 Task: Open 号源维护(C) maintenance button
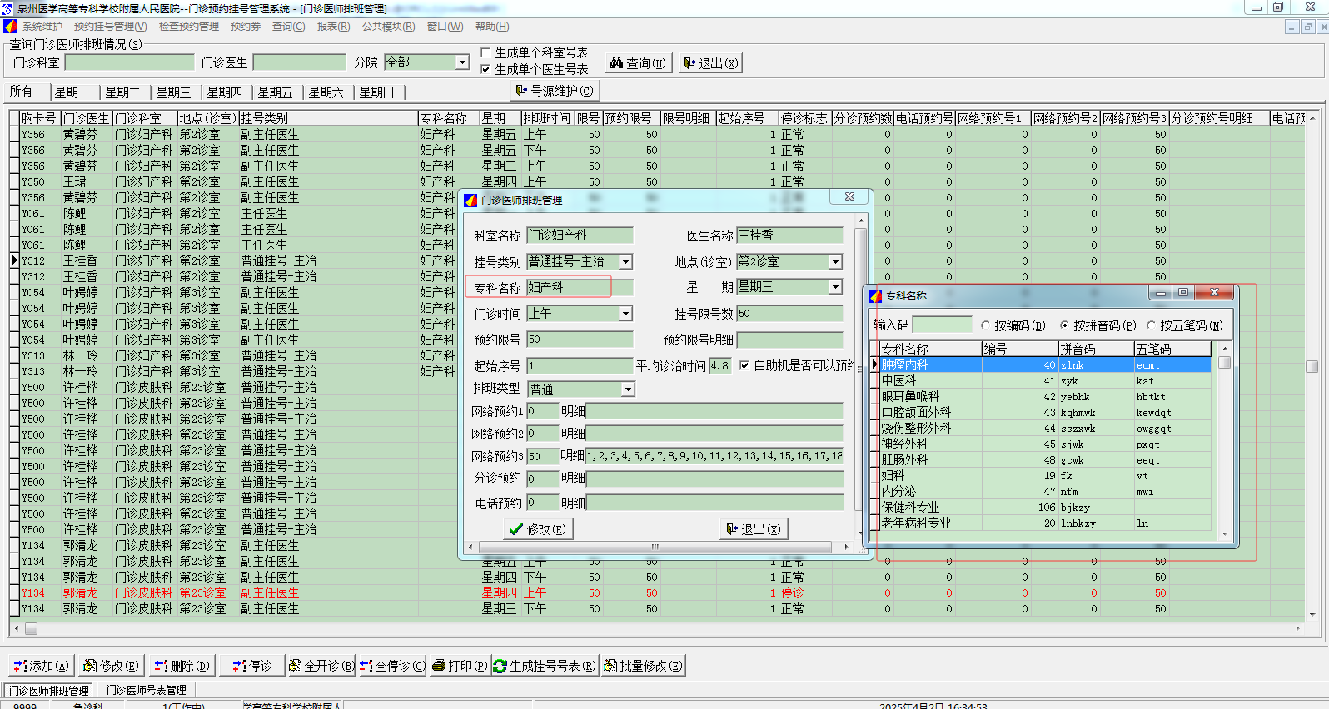[555, 91]
